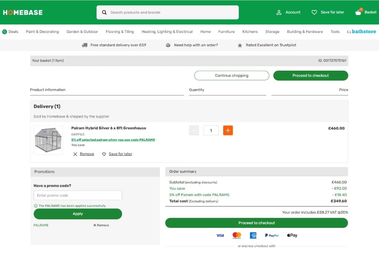
Task: Click the Enter promo code field
Action: coord(78,195)
